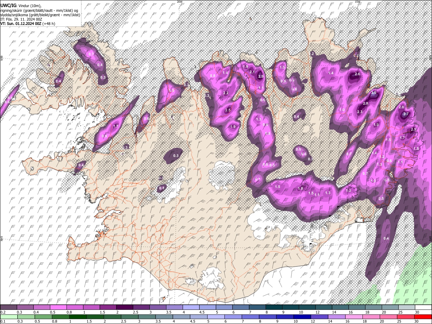Click the '30' label in the upper legend row

[x=417, y=312]
